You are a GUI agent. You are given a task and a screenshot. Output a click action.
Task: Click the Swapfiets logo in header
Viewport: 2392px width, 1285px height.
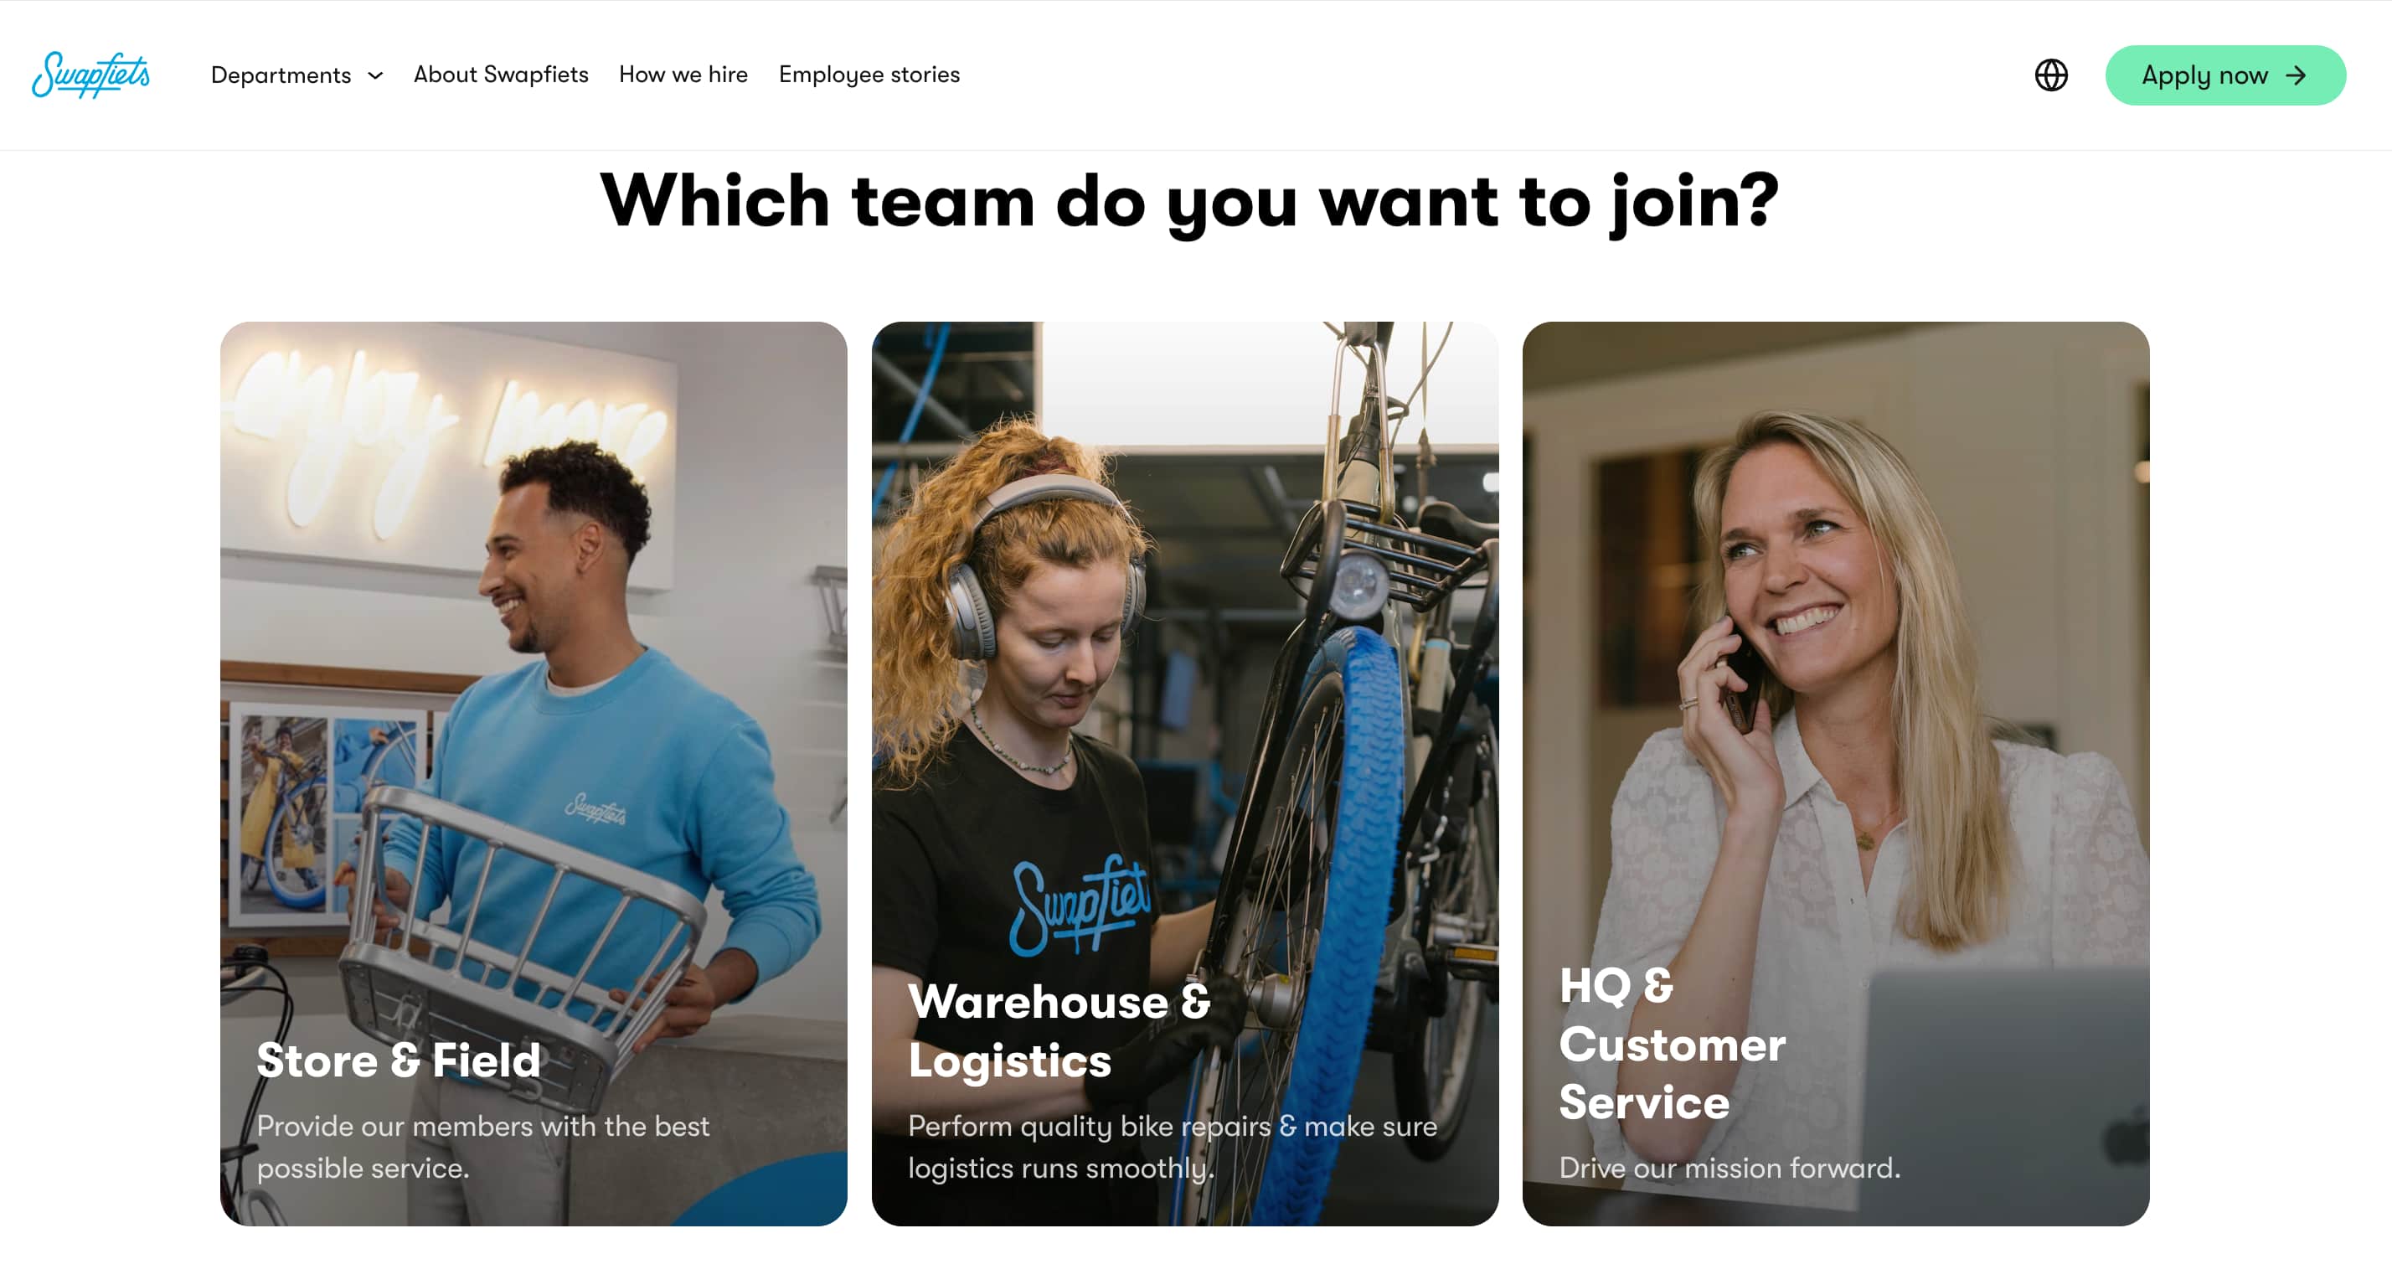[91, 75]
